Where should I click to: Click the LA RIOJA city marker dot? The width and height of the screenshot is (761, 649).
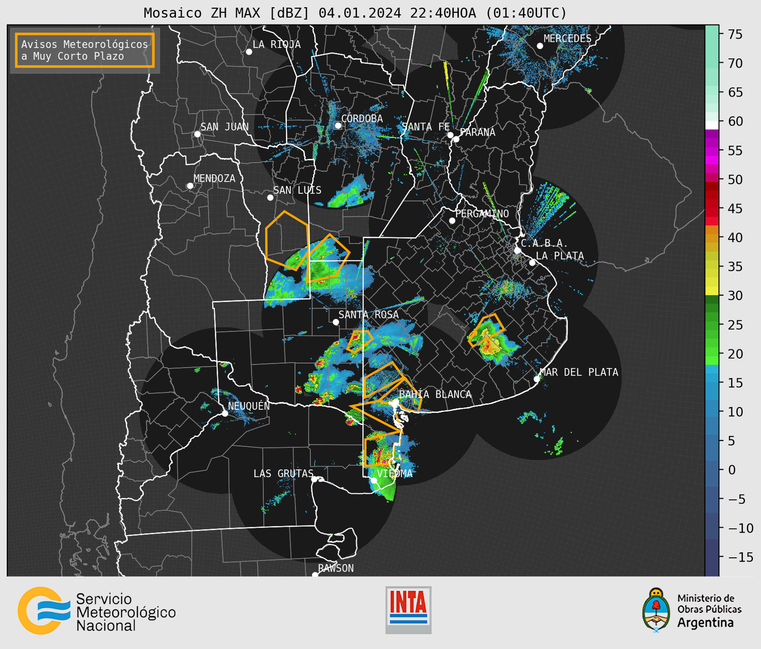(249, 52)
